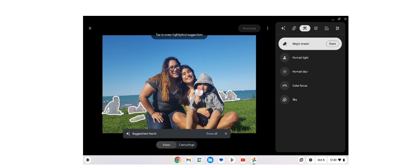The width and height of the screenshot is (413, 168).
Task: Erase the highlighted shoe on grass
Action: tap(138, 118)
